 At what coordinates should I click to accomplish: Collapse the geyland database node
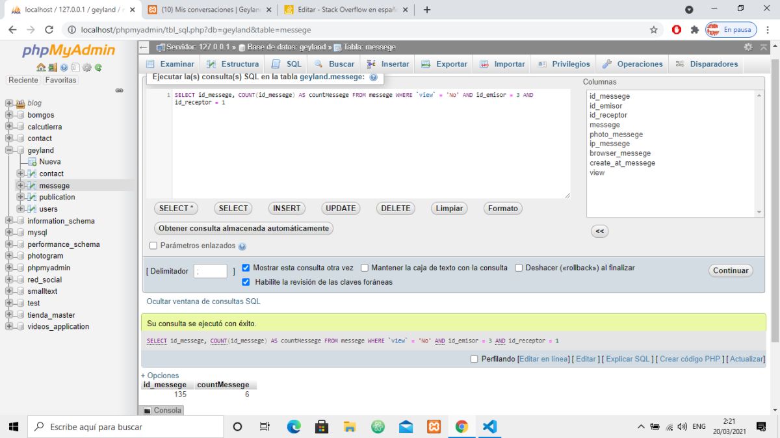(x=9, y=150)
